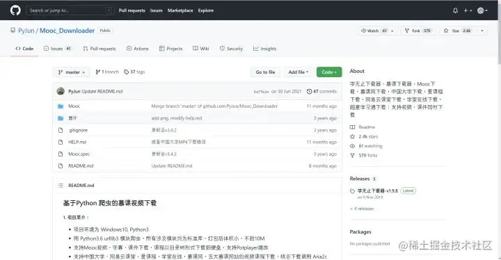Switch to the Wiki tab
The height and width of the screenshot is (260, 501).
pos(200,49)
